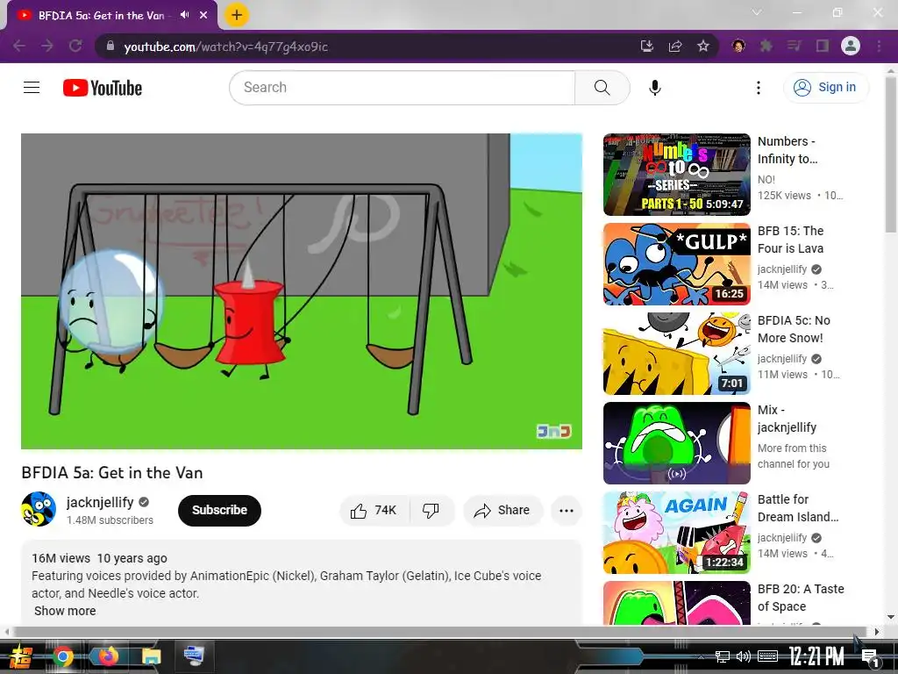Install app icon in address bar

click(646, 46)
